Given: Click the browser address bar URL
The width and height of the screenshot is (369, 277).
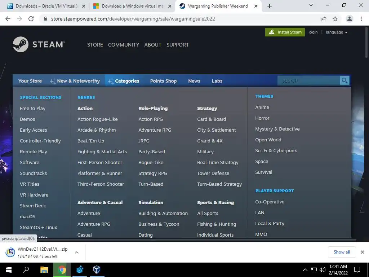Looking at the screenshot, I should pyautogui.click(x=133, y=19).
